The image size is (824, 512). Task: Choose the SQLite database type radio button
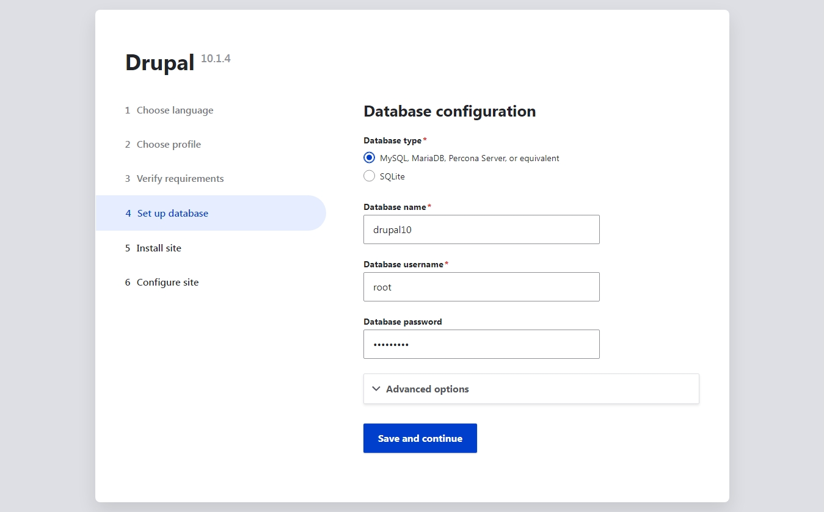pos(369,176)
